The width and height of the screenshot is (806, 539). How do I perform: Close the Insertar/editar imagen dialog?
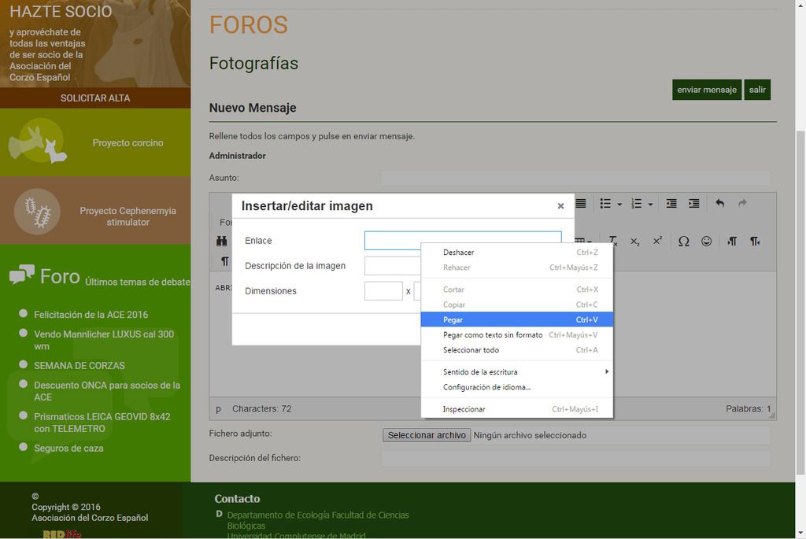click(560, 206)
